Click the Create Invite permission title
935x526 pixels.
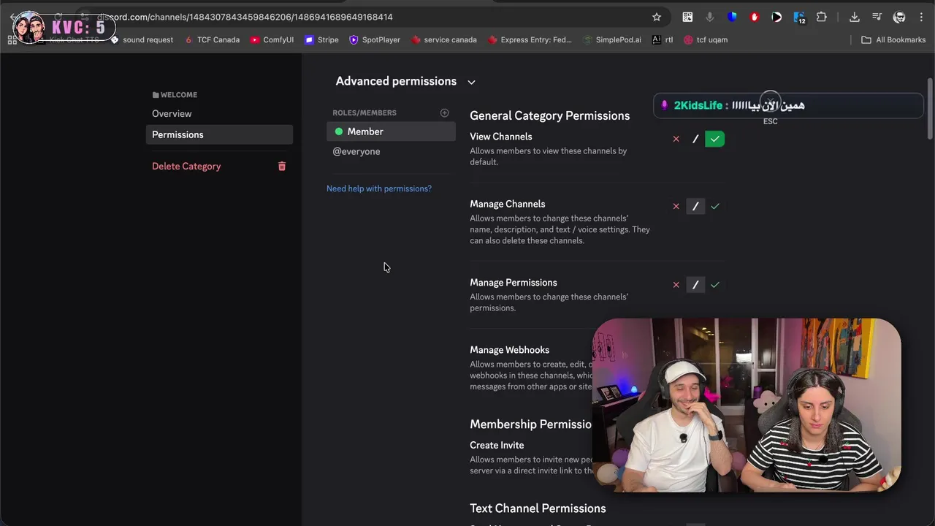pos(497,445)
